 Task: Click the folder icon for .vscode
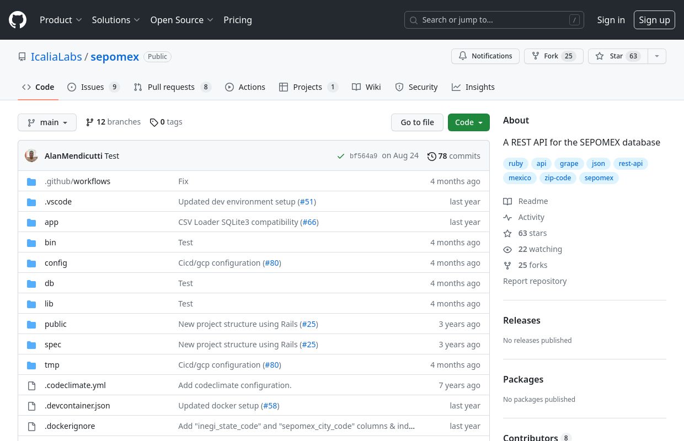31,202
